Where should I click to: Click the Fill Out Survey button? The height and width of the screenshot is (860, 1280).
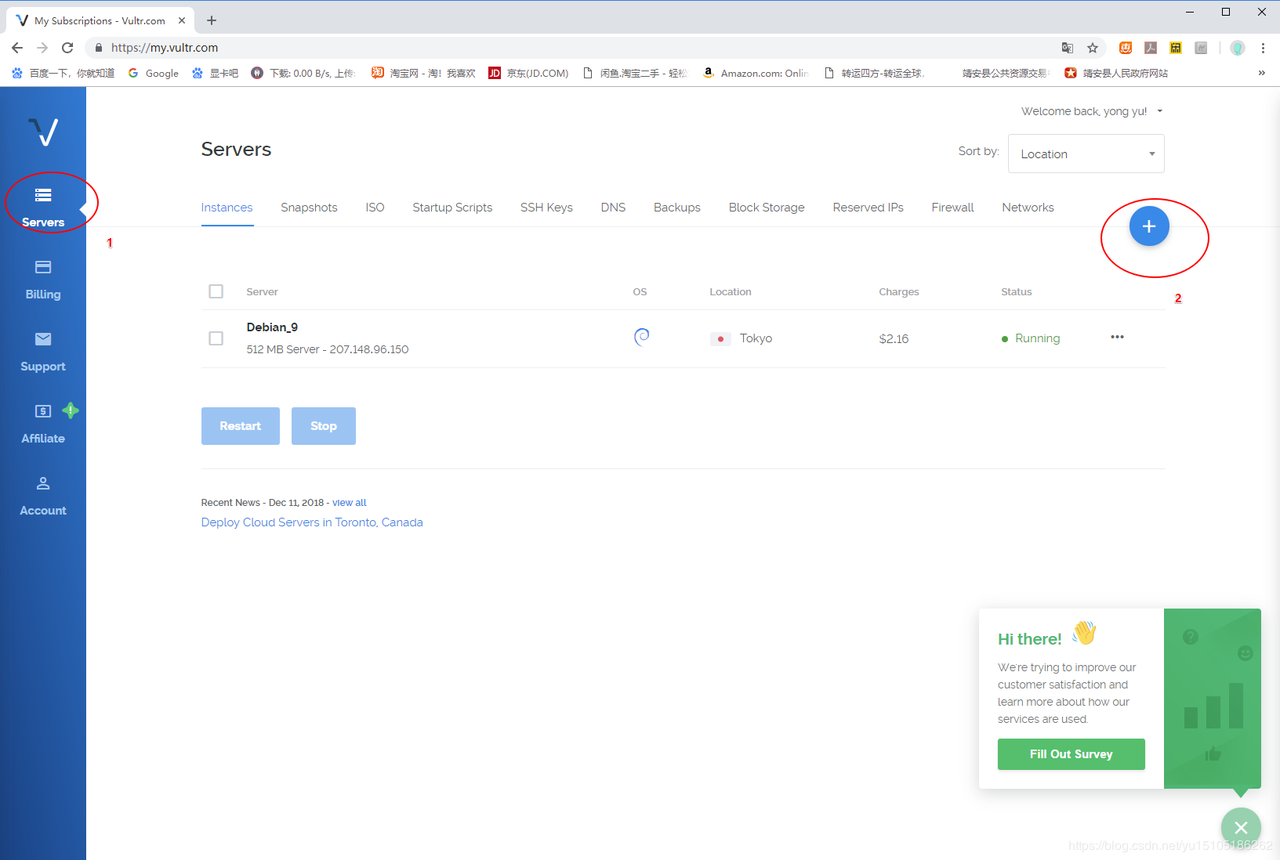tap(1071, 754)
